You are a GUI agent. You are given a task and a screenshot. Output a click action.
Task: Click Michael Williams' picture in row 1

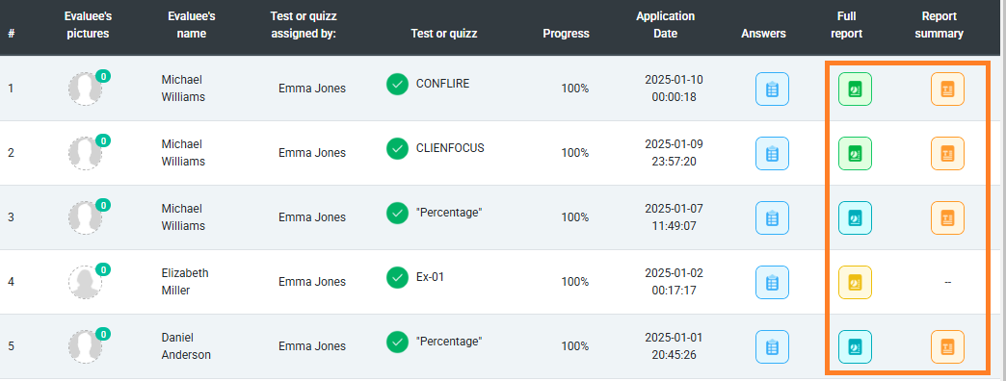86,89
